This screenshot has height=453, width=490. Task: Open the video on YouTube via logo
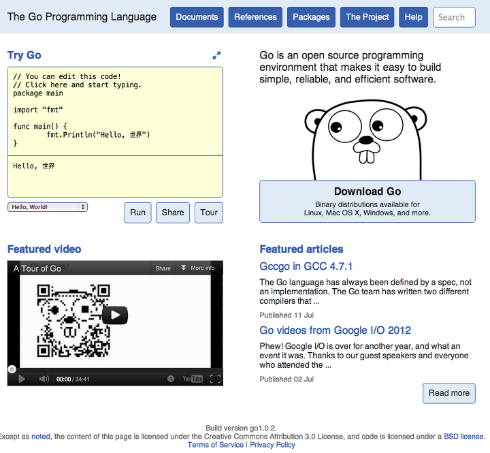pyautogui.click(x=193, y=379)
